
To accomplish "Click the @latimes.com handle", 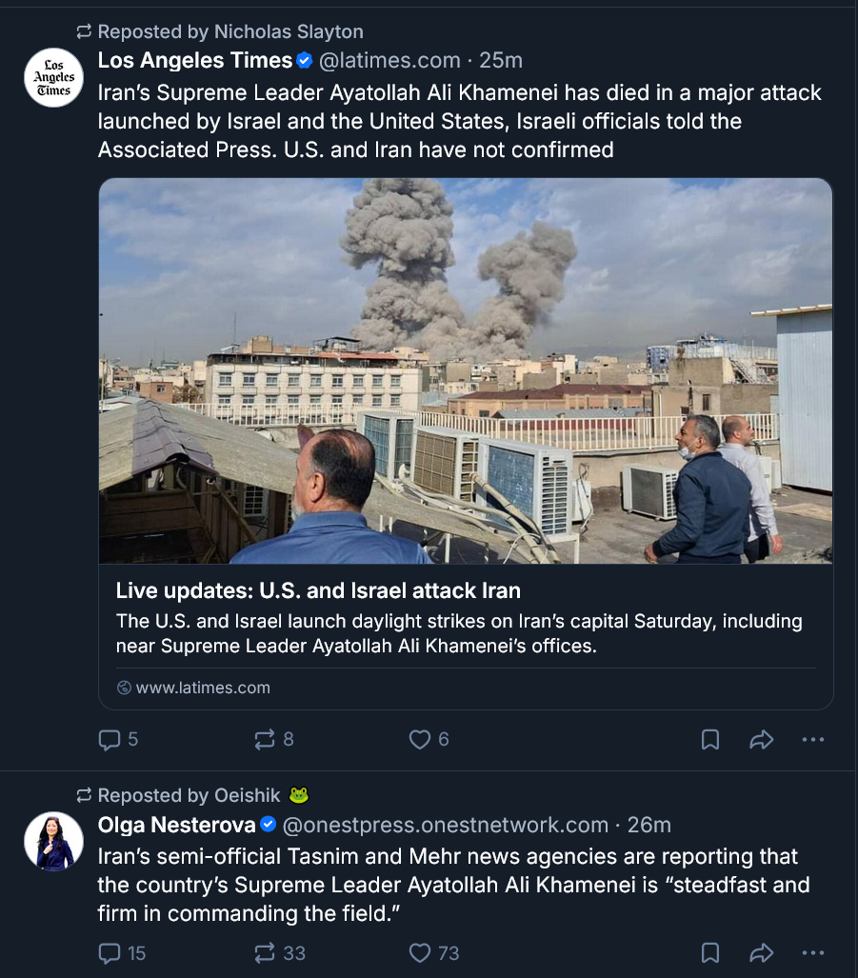I will click(389, 61).
